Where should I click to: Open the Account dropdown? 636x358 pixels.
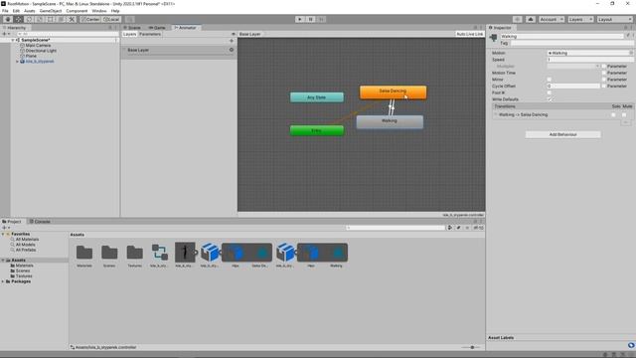[552, 19]
